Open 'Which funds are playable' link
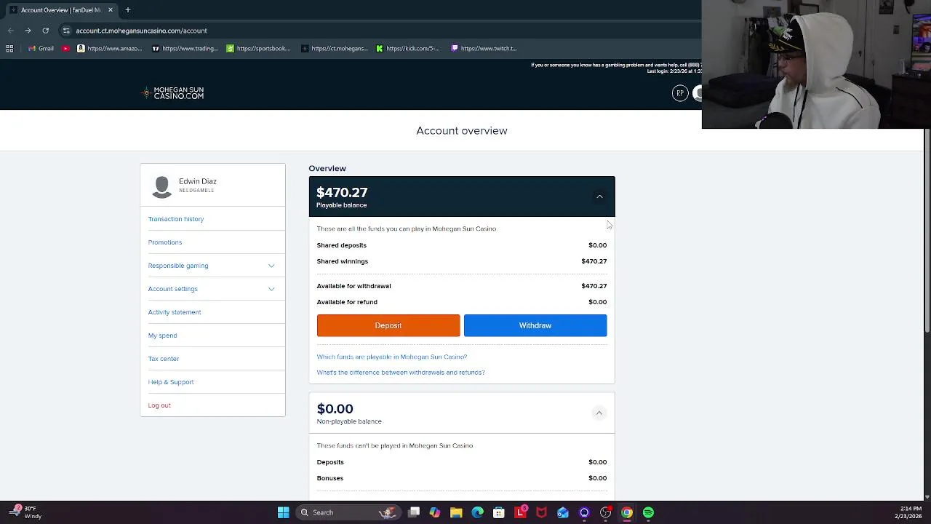Screen dimensions: 931x524 tap(392, 357)
